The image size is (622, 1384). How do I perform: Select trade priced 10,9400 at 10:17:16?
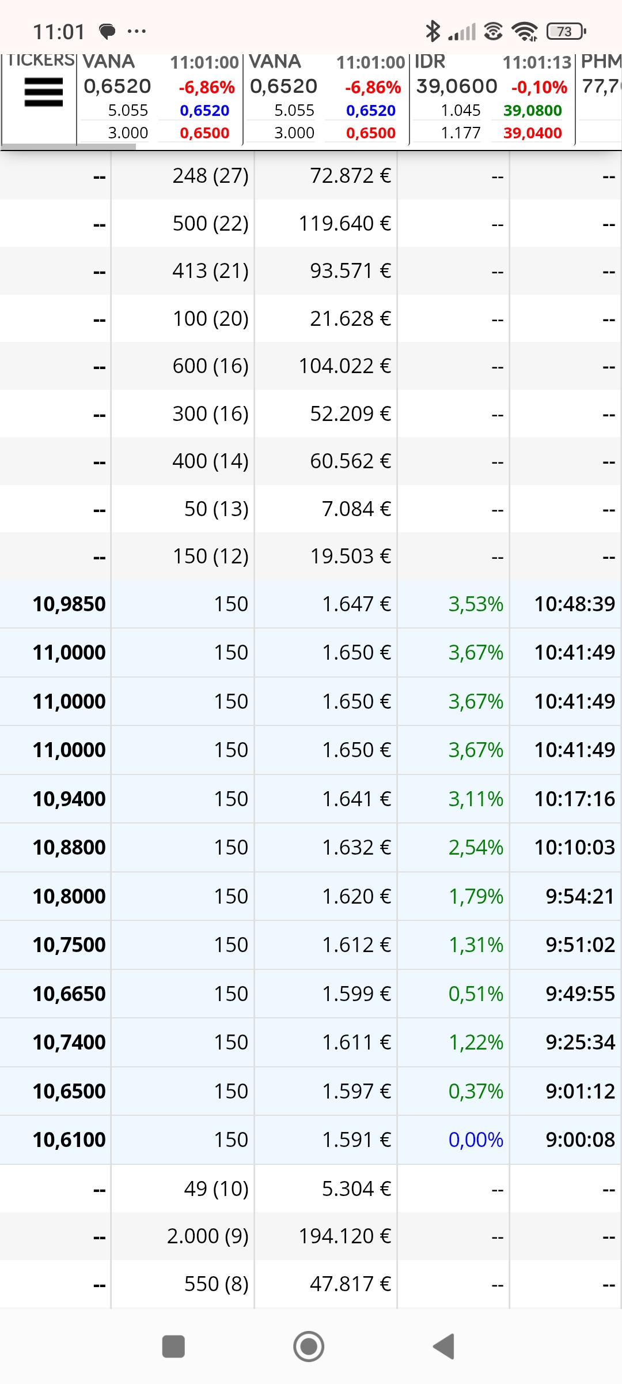(x=311, y=799)
